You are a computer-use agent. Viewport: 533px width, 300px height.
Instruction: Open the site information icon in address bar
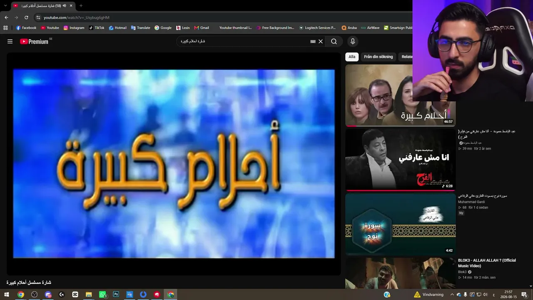click(38, 17)
